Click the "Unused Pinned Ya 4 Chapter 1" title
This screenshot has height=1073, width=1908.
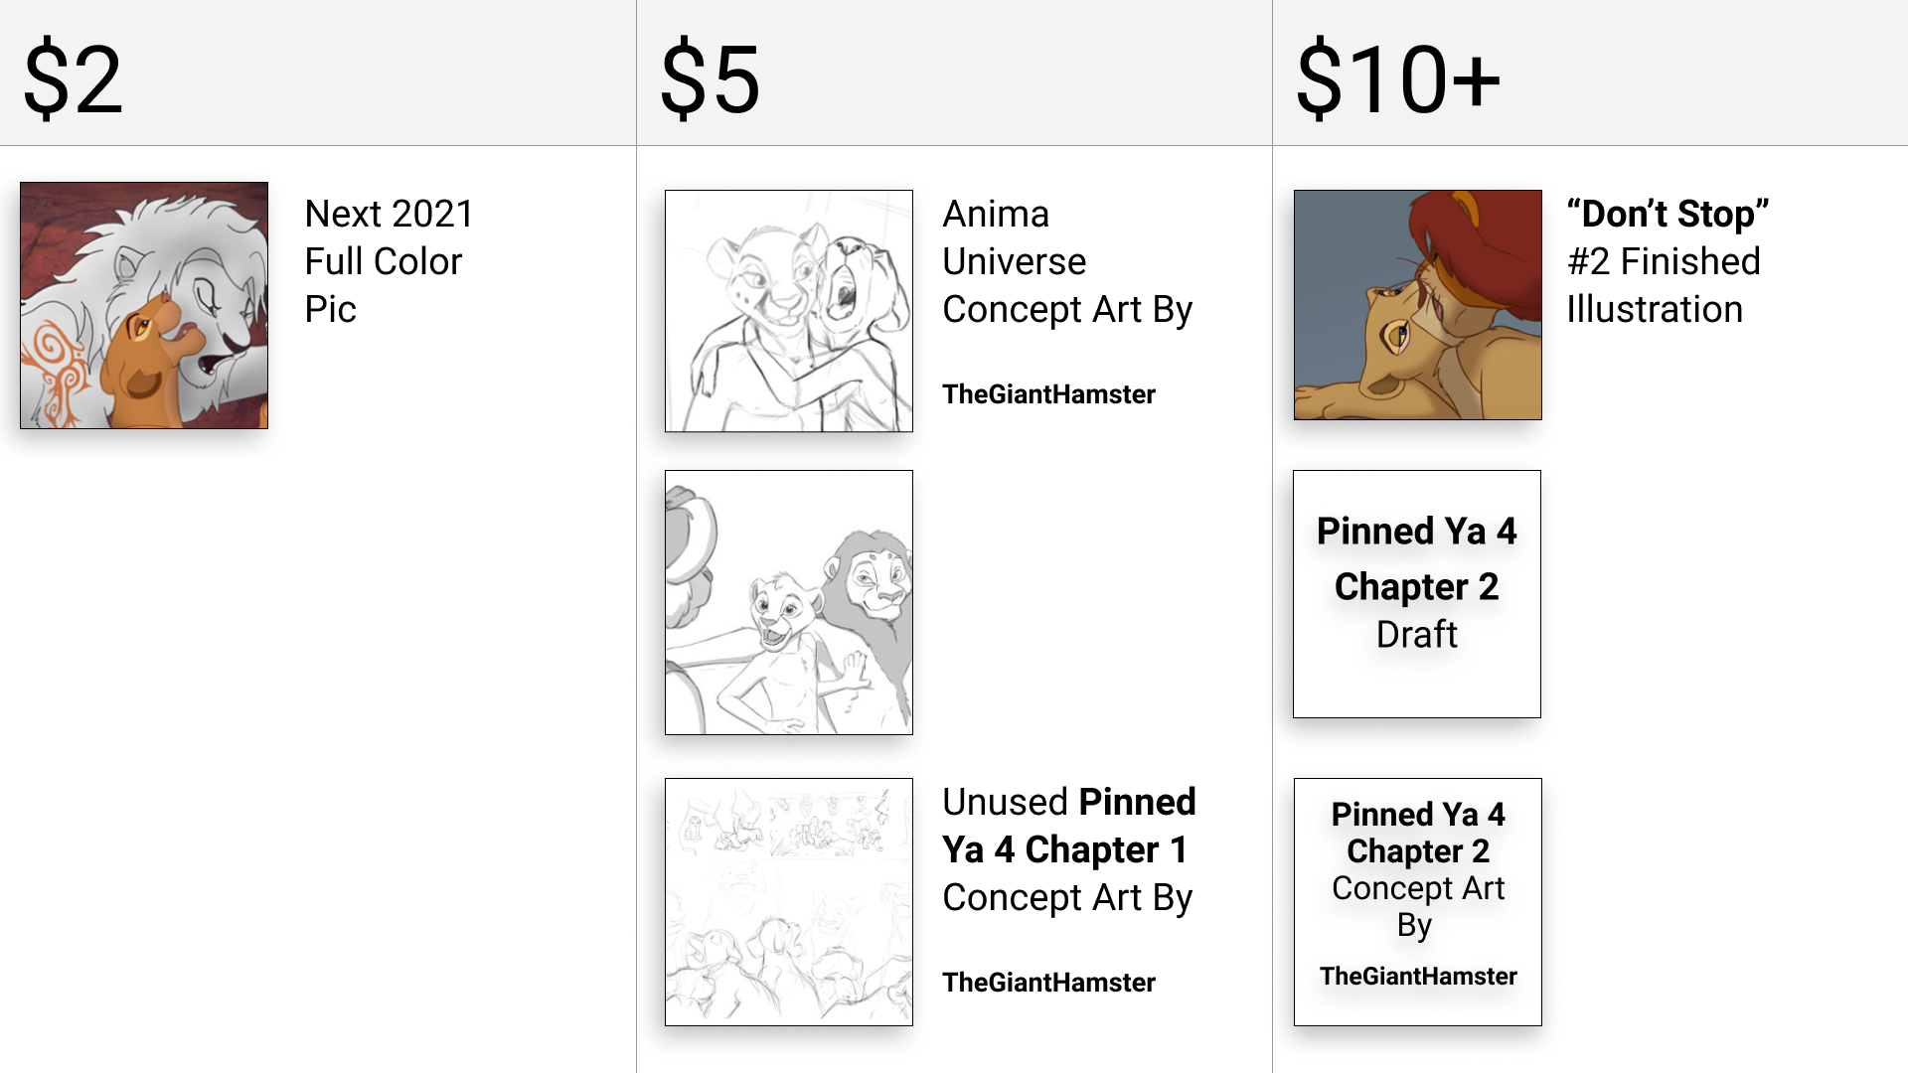click(1068, 826)
